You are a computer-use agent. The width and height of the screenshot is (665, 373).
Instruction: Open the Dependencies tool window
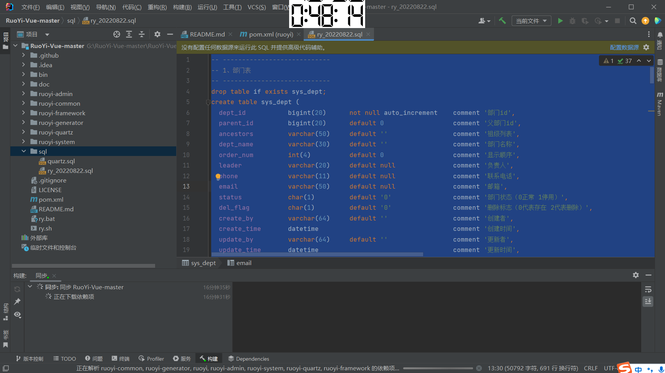[x=248, y=358]
